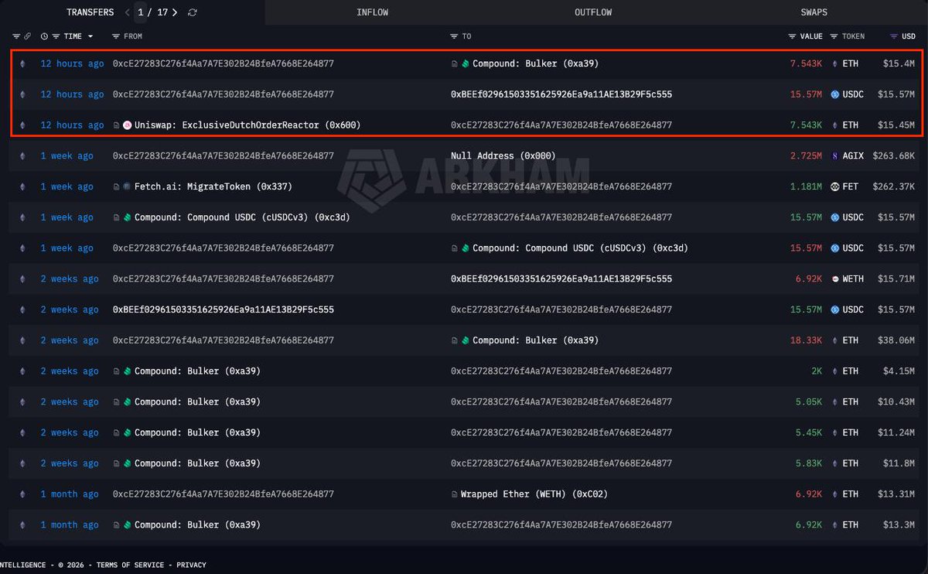This screenshot has height=574, width=928.
Task: Click USD amount $11.8M
Action: [x=899, y=463]
